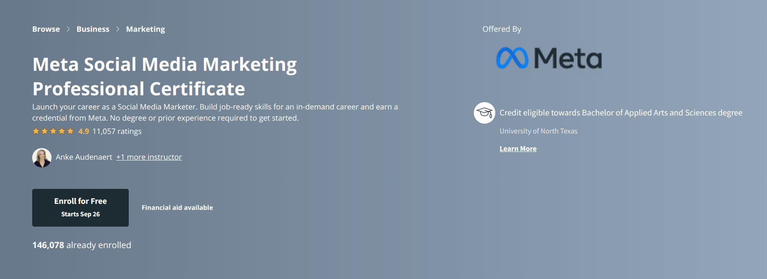Click the 11,057 ratings text
The height and width of the screenshot is (279, 767).
tap(117, 131)
